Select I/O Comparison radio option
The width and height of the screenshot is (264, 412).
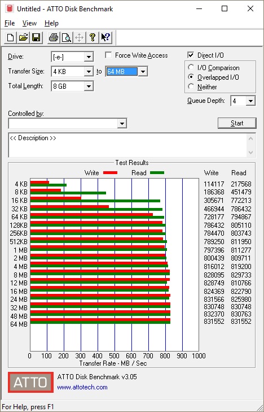point(191,67)
